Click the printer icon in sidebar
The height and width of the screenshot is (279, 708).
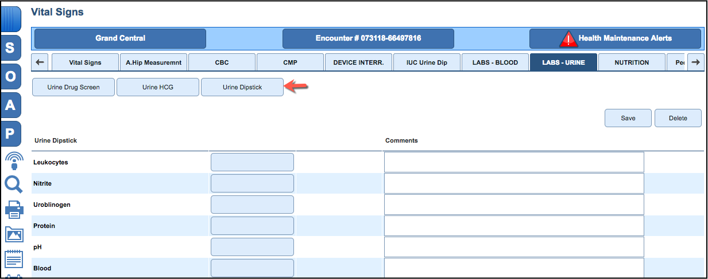(14, 210)
